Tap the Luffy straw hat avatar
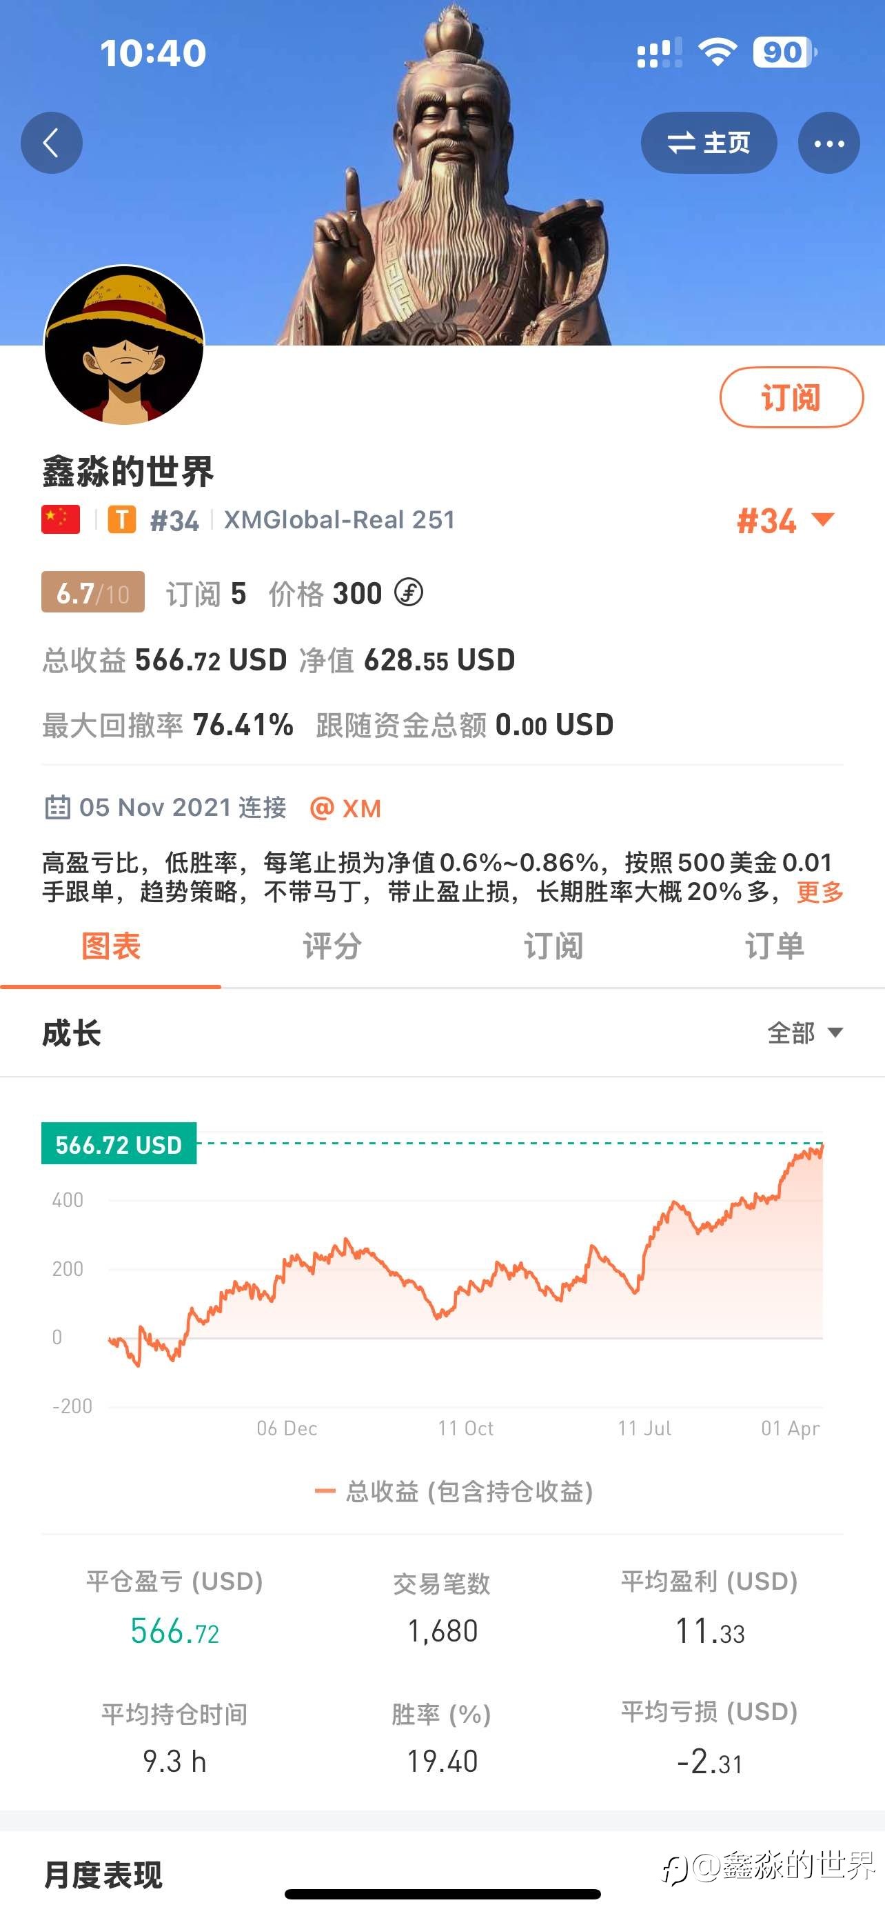 124,345
